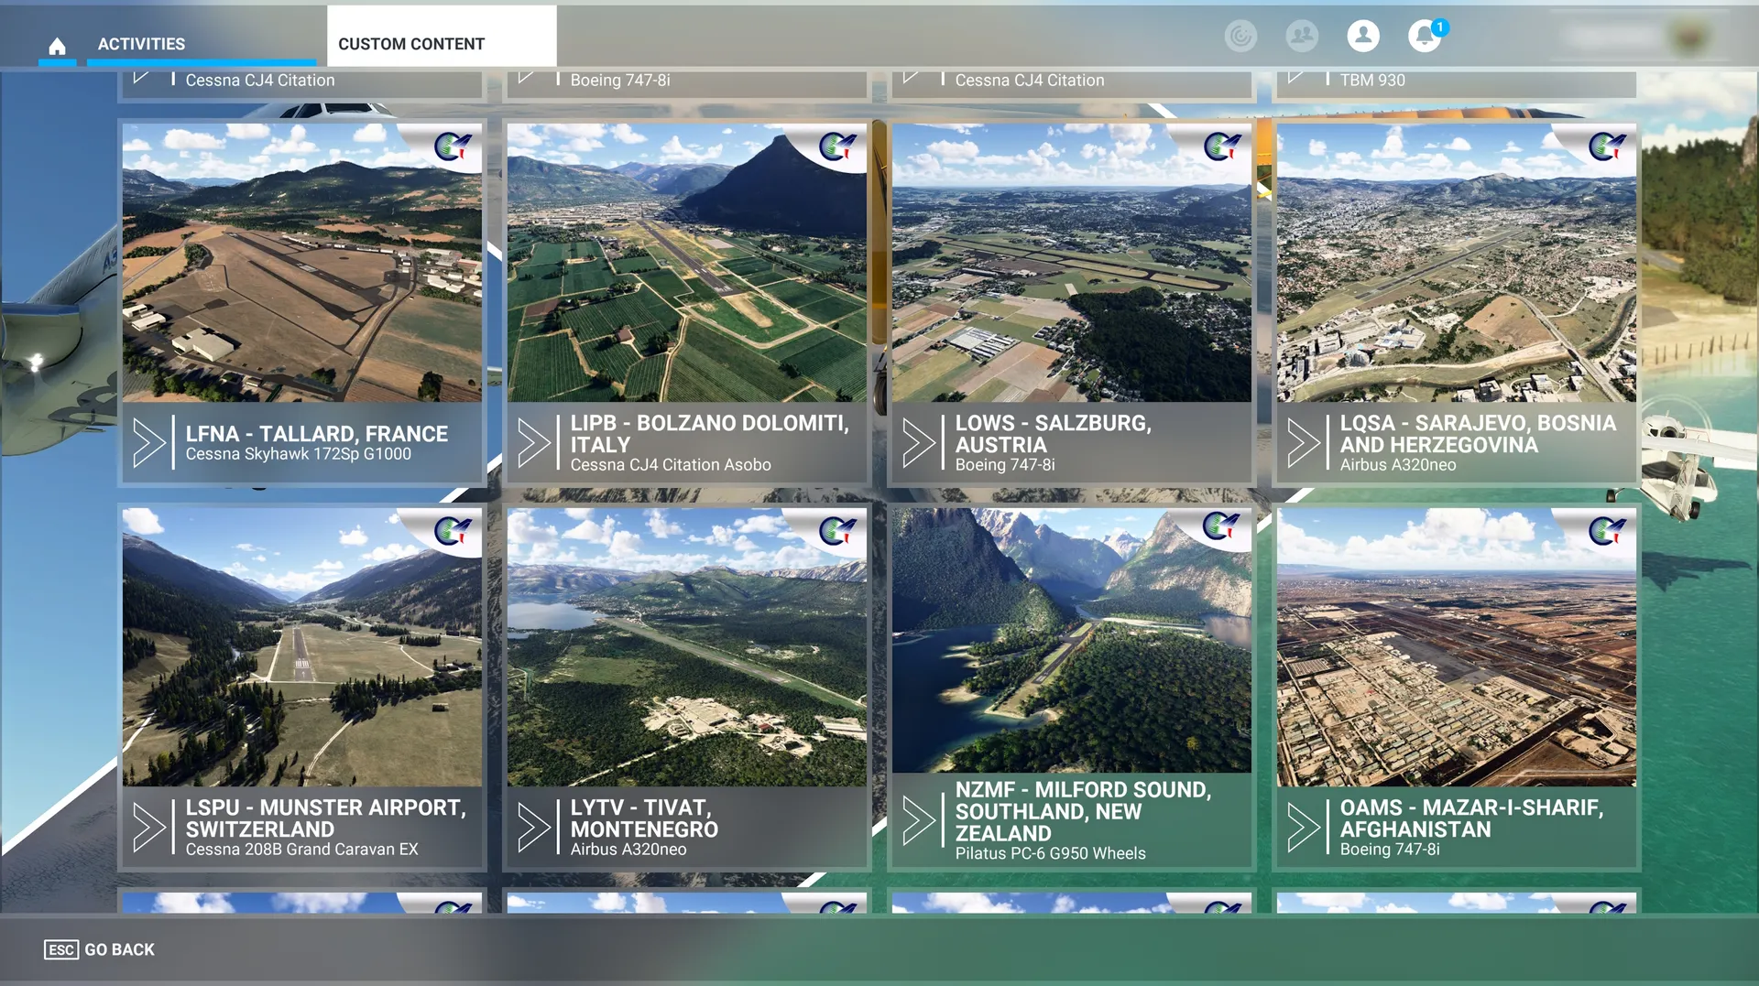Click the challenge badge logo on LSPU Munster card
Image resolution: width=1759 pixels, height=986 pixels.
coord(453,530)
